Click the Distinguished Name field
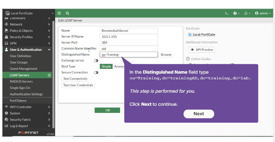 point(129,55)
